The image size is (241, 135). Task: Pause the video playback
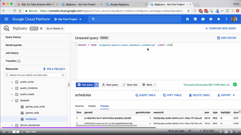(x=4, y=132)
